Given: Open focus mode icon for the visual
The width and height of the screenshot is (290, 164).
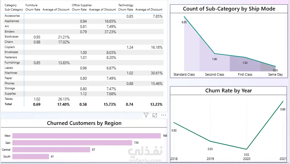Looking at the screenshot, I should 155,115.
